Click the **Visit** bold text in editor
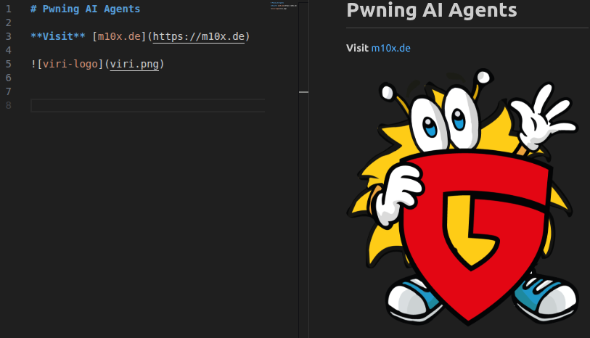Screen dimensions: 590x338 [58, 36]
